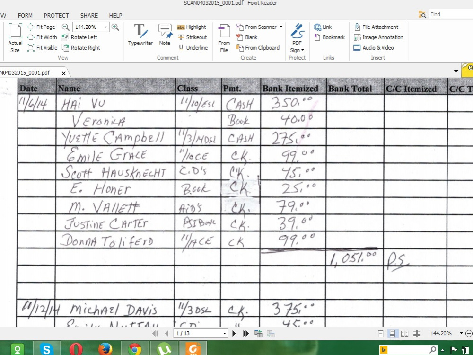This screenshot has width=473, height=355.
Task: Open the SHARE ribbon tab
Action: 89,16
